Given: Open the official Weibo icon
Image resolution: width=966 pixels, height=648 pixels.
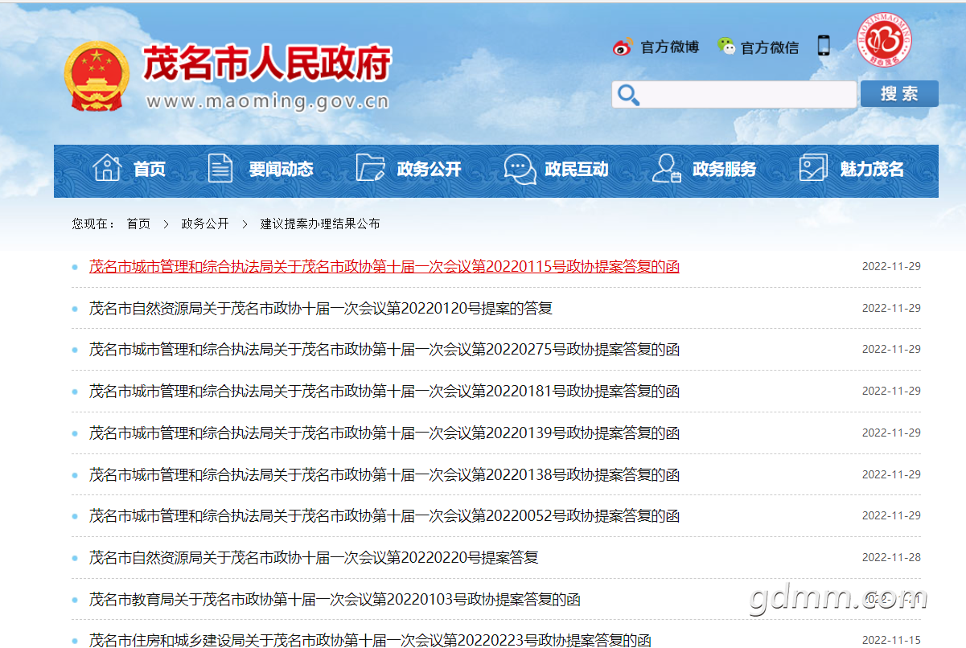Looking at the screenshot, I should (623, 47).
